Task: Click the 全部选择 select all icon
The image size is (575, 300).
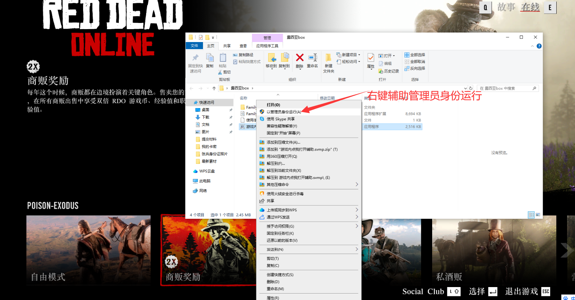Action: [415, 55]
